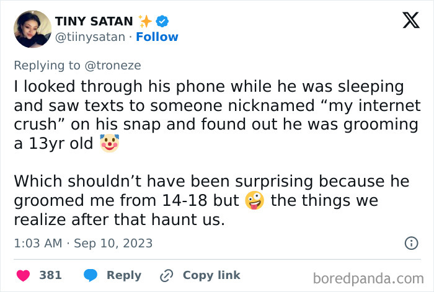Screen dimensions: 434x292
Task: Click the Copy link text
Action: pyautogui.click(x=211, y=275)
